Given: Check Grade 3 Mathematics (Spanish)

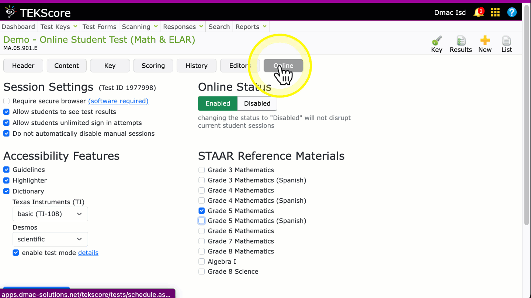Looking at the screenshot, I should (x=201, y=180).
